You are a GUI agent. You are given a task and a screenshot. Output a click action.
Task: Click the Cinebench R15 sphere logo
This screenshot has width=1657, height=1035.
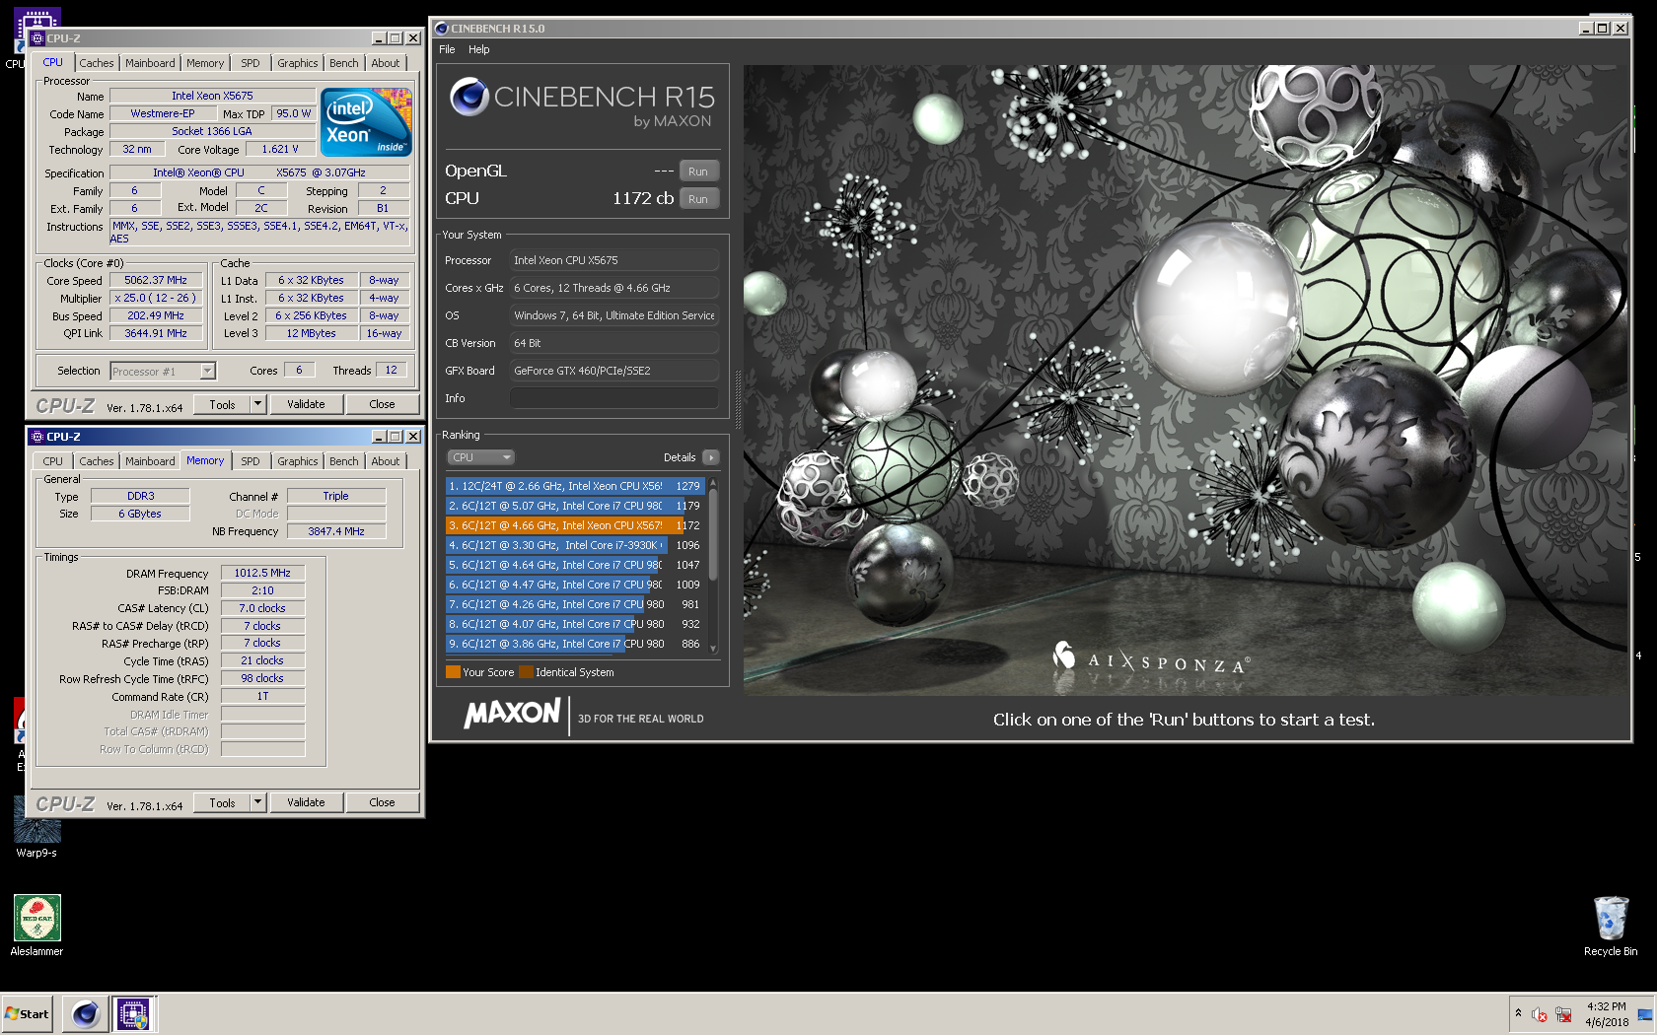click(469, 97)
